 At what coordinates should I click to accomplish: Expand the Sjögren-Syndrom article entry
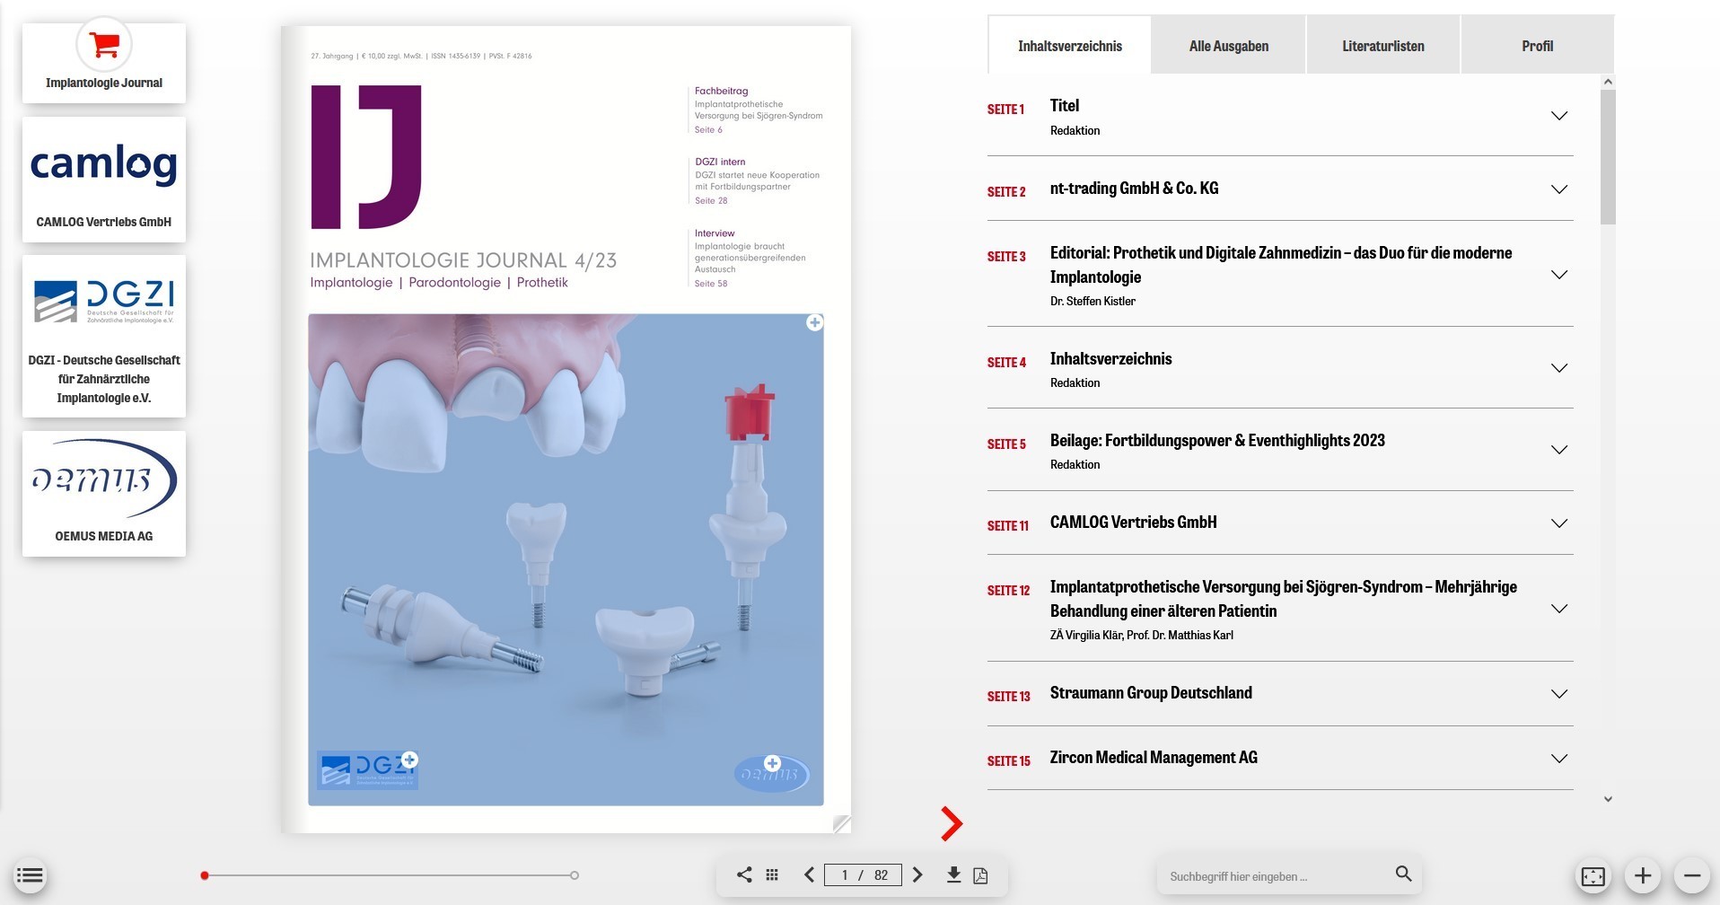click(1559, 609)
